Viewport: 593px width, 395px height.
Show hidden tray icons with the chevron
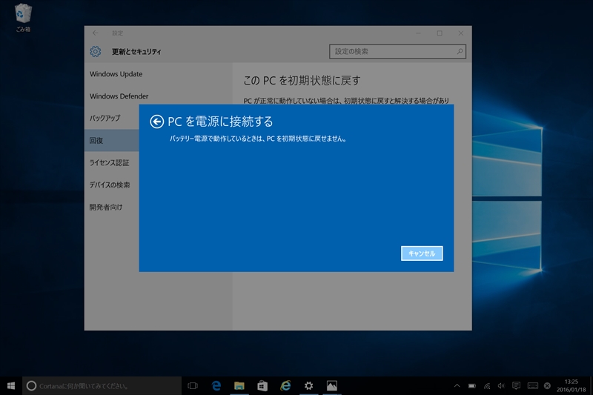point(457,386)
